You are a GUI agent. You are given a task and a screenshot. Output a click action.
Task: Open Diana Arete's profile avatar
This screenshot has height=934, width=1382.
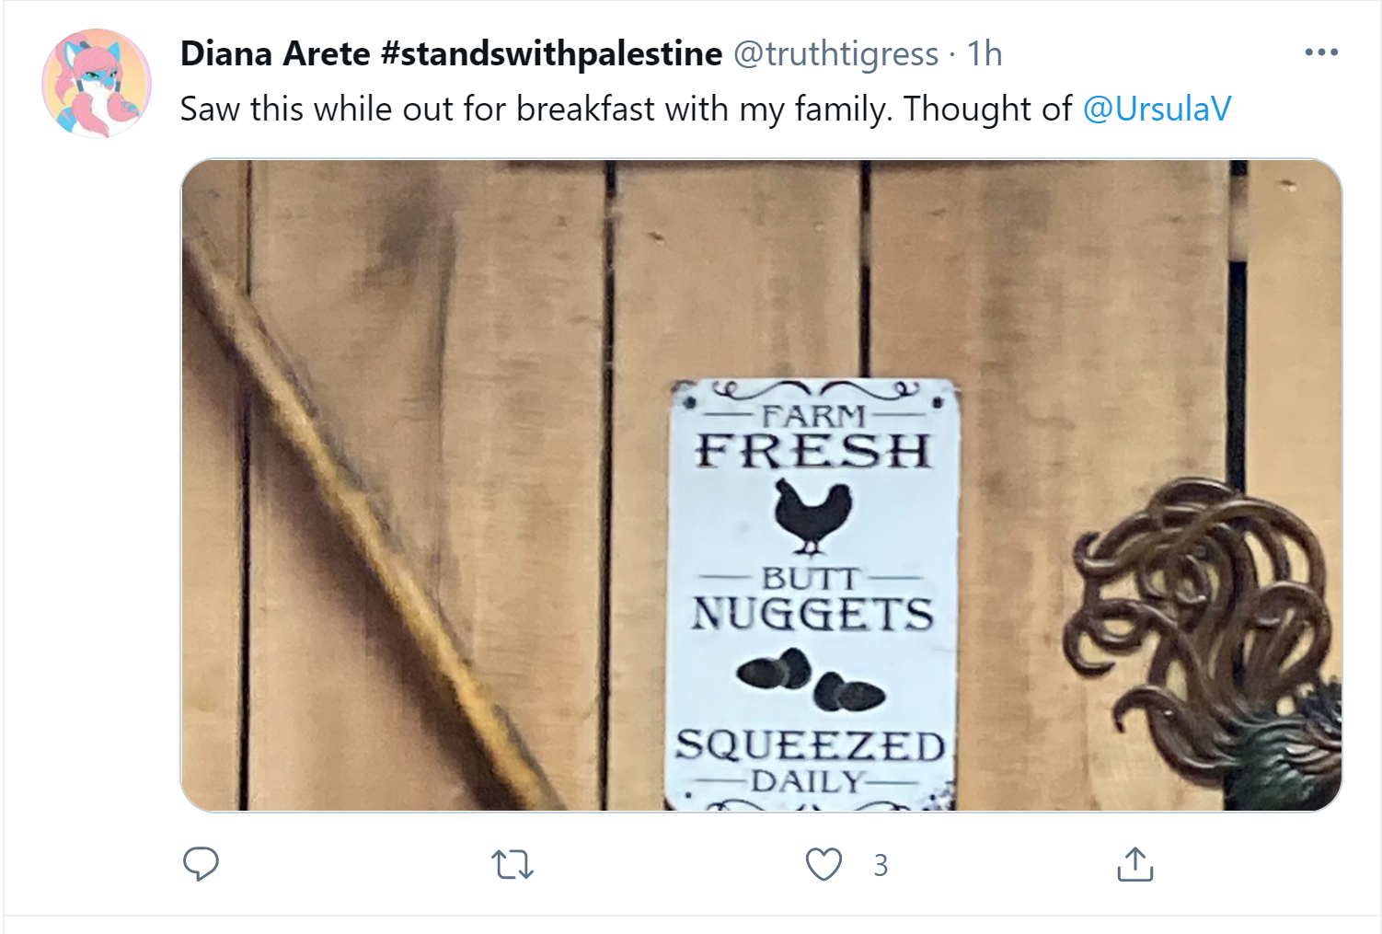(97, 83)
